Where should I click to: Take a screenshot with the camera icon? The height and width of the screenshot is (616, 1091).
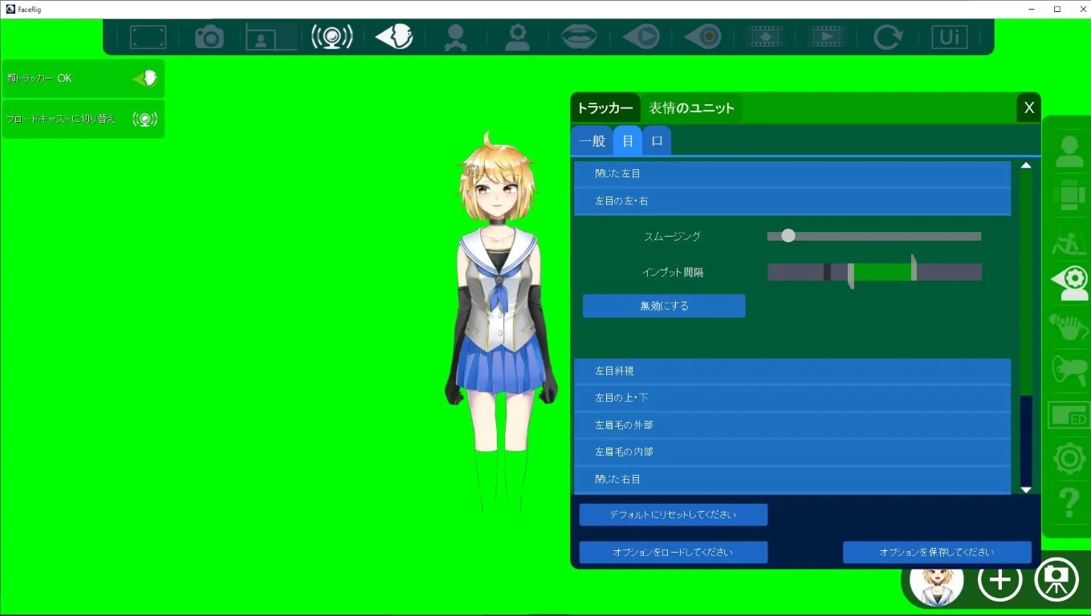click(208, 35)
